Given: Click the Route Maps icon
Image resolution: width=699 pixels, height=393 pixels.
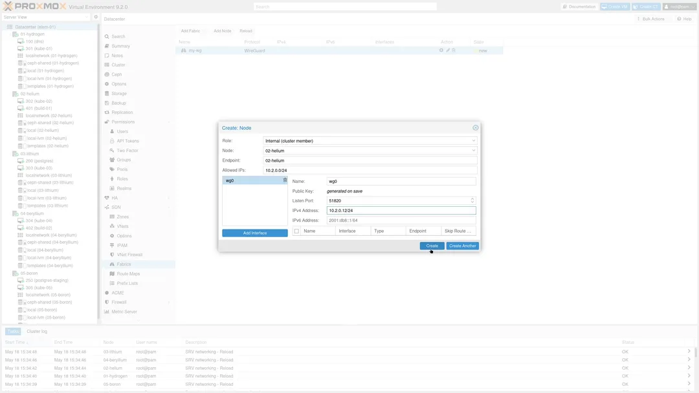Looking at the screenshot, I should [112, 273].
